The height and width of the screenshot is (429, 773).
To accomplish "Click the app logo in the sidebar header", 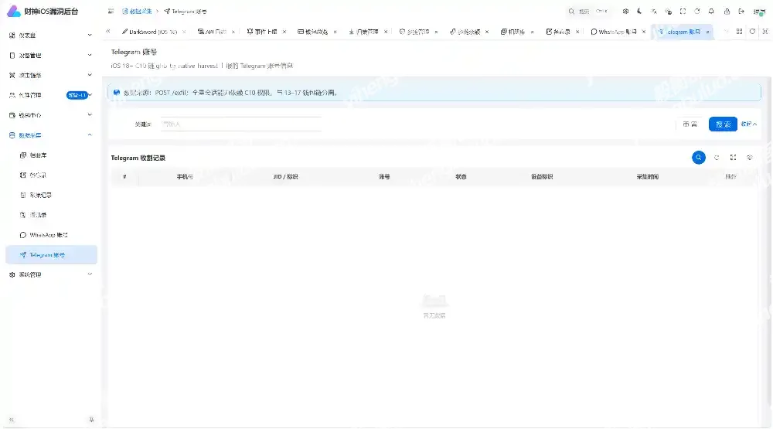I will click(x=13, y=11).
